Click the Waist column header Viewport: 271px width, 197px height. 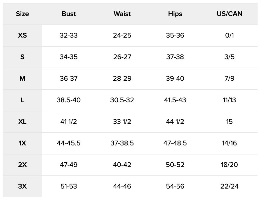[122, 14]
